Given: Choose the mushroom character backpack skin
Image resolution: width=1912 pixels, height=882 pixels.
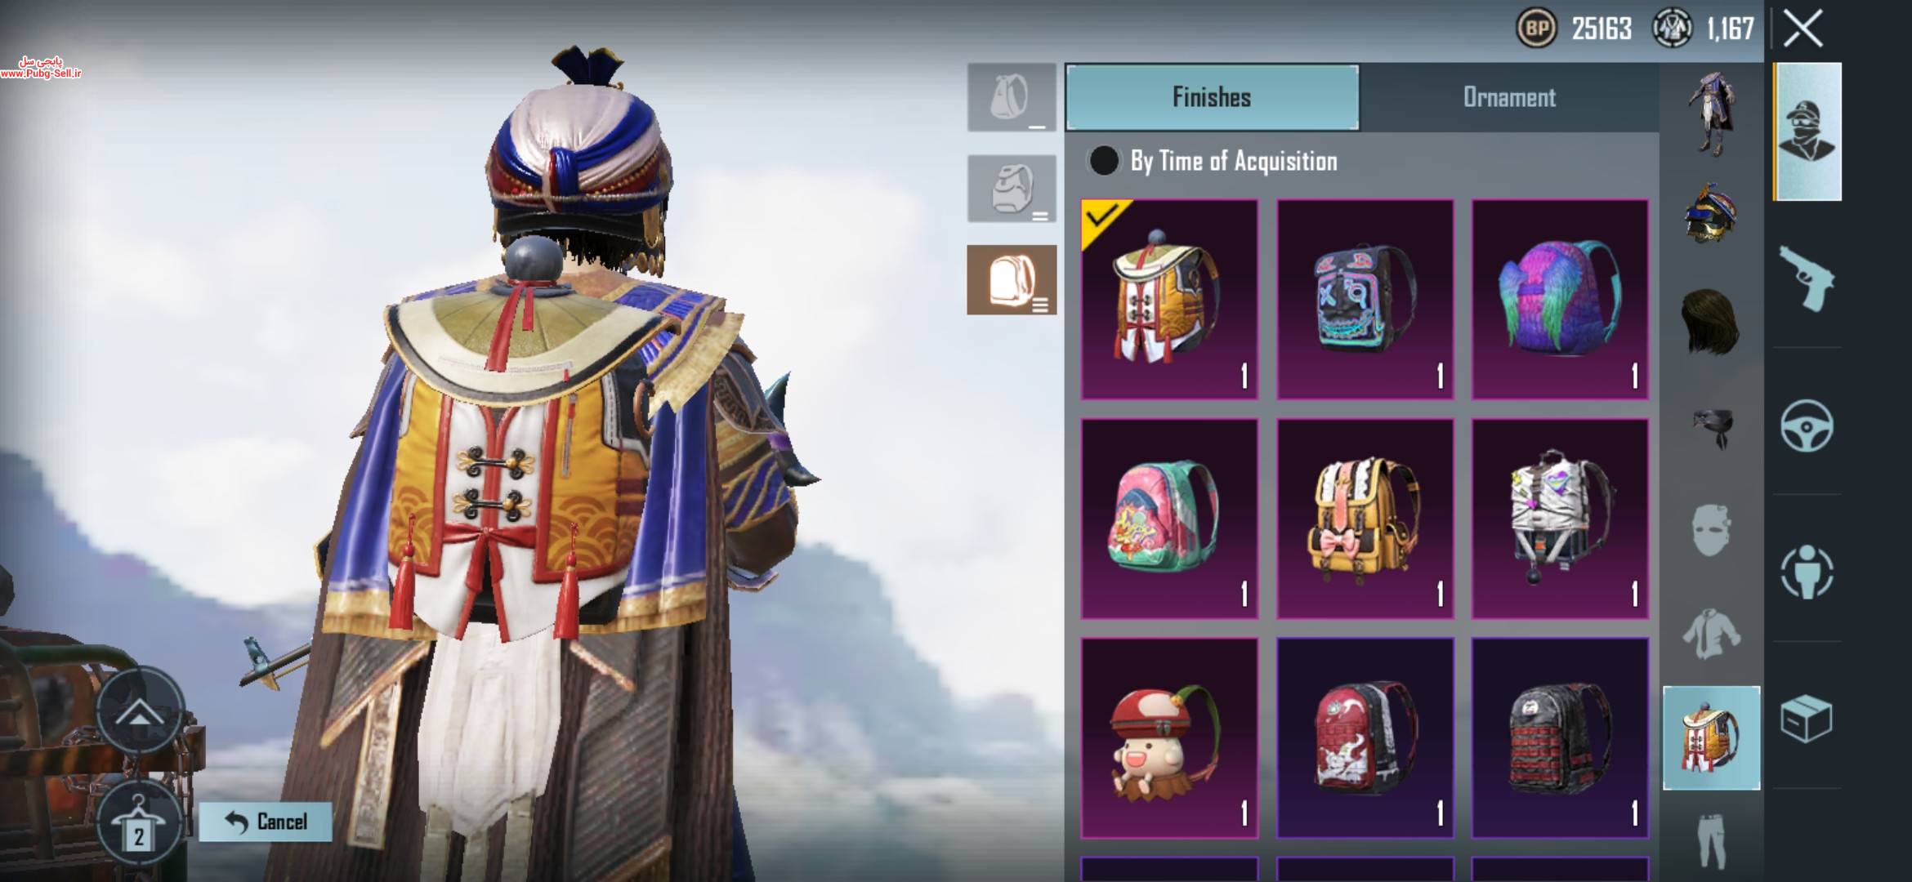Looking at the screenshot, I should point(1169,738).
